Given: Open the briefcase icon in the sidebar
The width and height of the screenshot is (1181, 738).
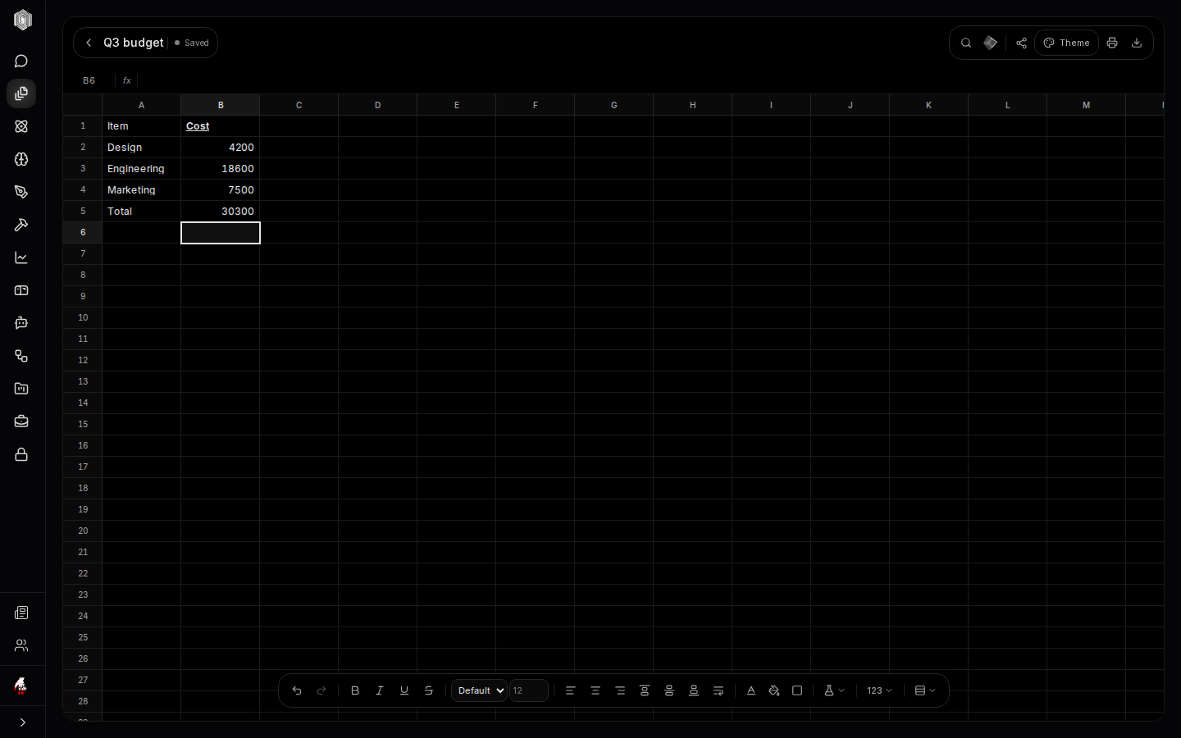Looking at the screenshot, I should 22,422.
